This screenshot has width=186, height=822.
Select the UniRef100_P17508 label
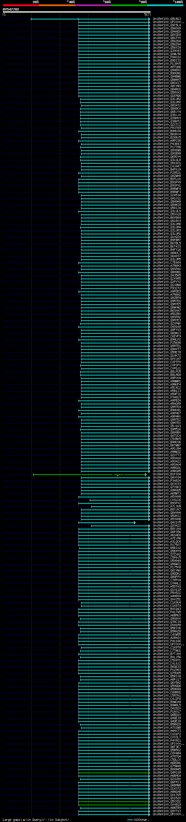pos(167,567)
